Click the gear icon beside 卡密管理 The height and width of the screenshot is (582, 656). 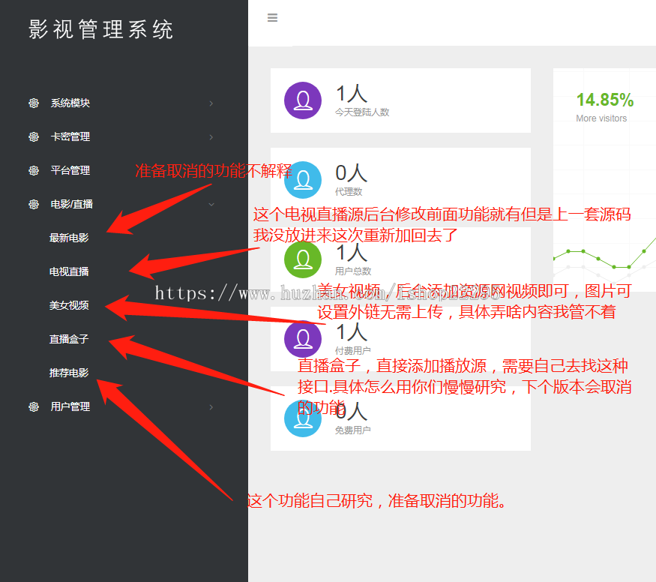tap(34, 136)
